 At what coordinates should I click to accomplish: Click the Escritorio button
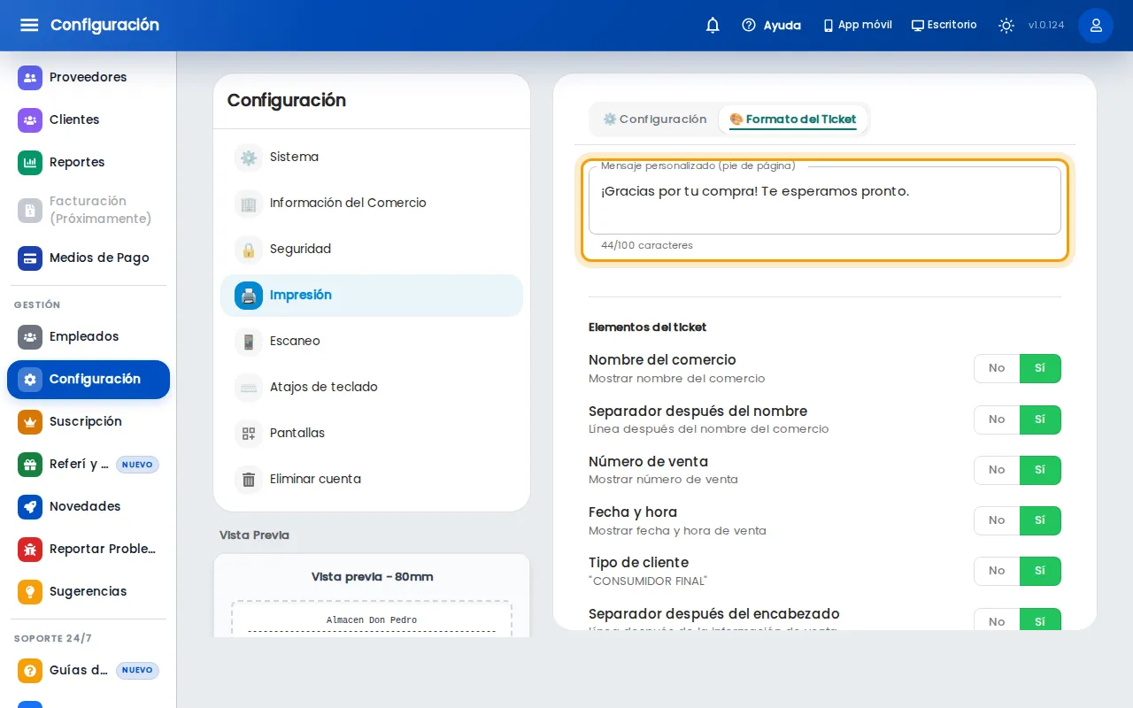click(944, 26)
